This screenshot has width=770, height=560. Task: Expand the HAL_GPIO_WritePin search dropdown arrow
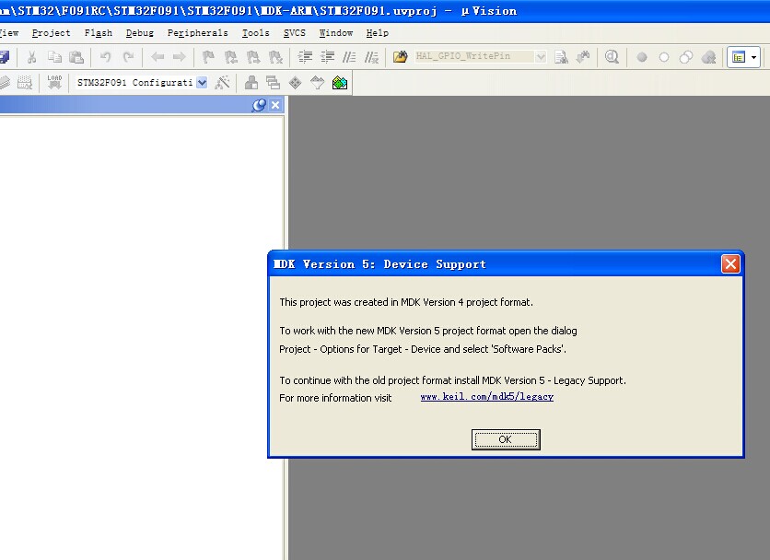(541, 57)
